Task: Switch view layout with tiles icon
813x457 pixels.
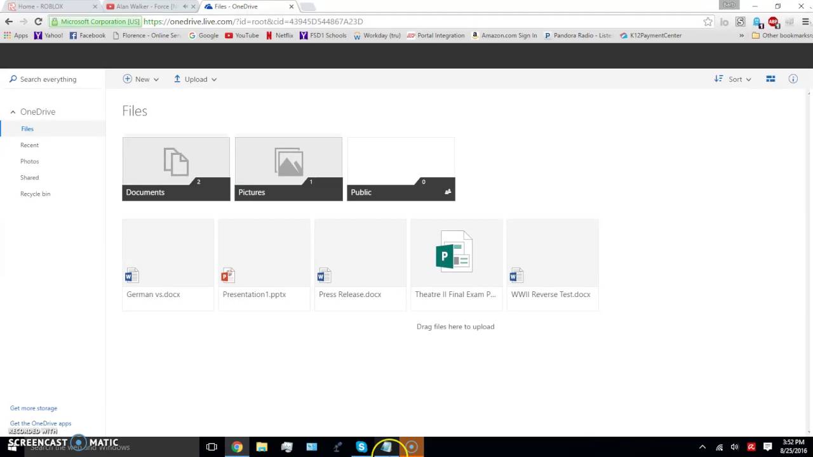Action: point(770,79)
